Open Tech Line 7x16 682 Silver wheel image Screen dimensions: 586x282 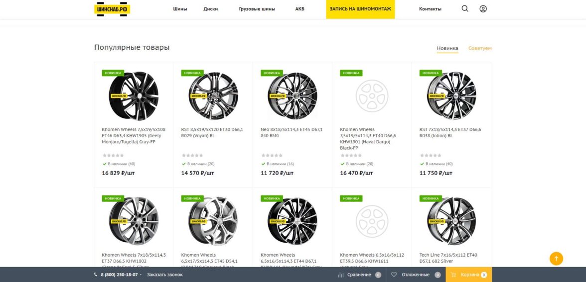[x=451, y=221]
